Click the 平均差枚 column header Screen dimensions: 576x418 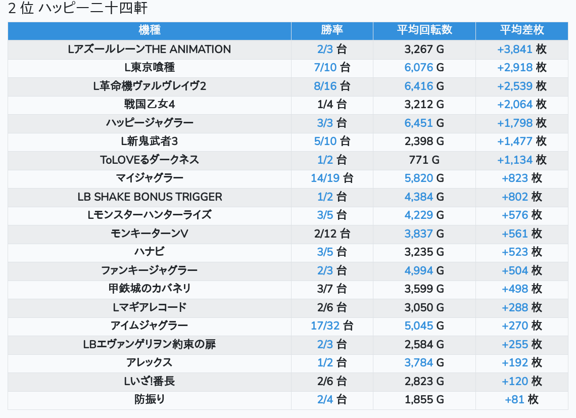coord(521,30)
